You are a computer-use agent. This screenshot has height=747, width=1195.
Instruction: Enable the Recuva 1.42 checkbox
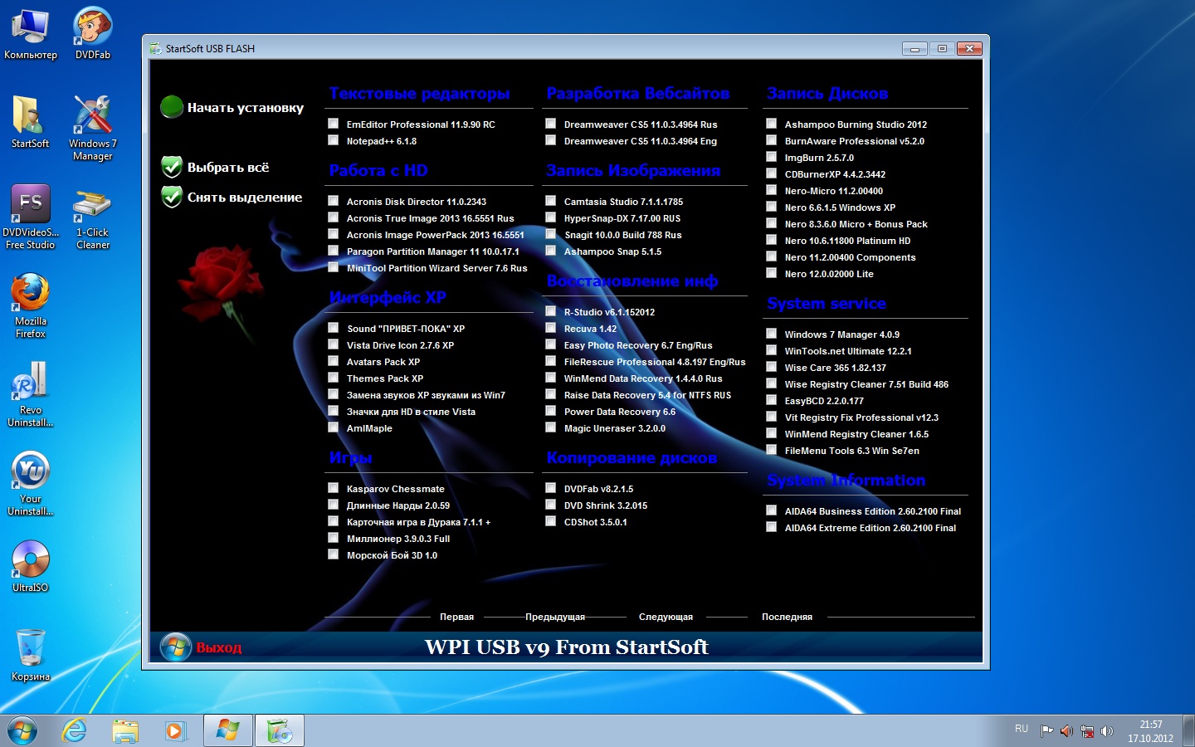point(550,328)
